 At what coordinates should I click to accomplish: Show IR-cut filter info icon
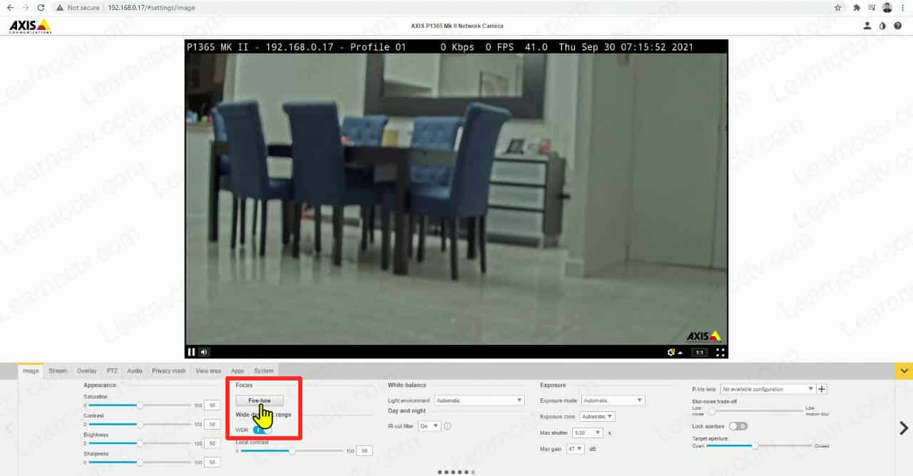coord(447,426)
